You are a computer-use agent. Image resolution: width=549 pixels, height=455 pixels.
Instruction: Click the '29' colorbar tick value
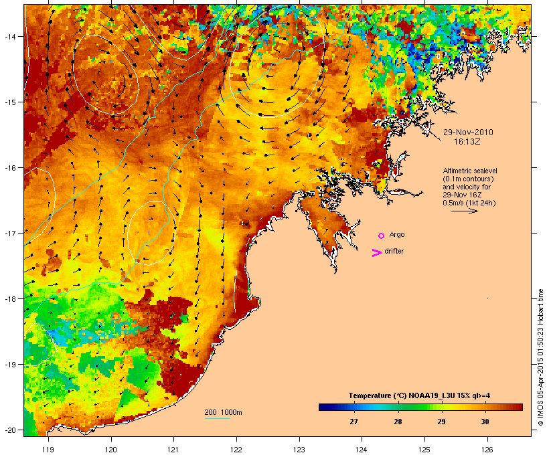(x=441, y=422)
